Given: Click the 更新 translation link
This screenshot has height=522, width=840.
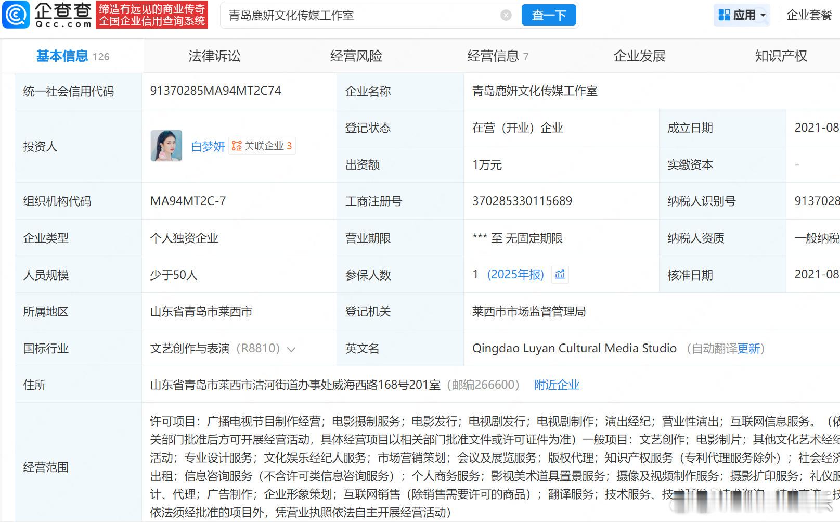Looking at the screenshot, I should (x=749, y=348).
